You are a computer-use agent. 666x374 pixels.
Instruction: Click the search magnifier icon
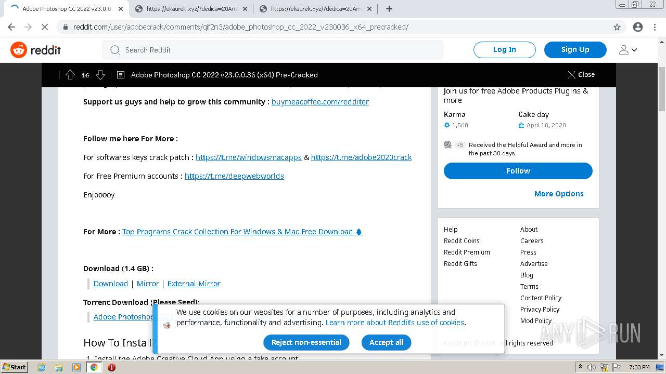pyautogui.click(x=115, y=50)
